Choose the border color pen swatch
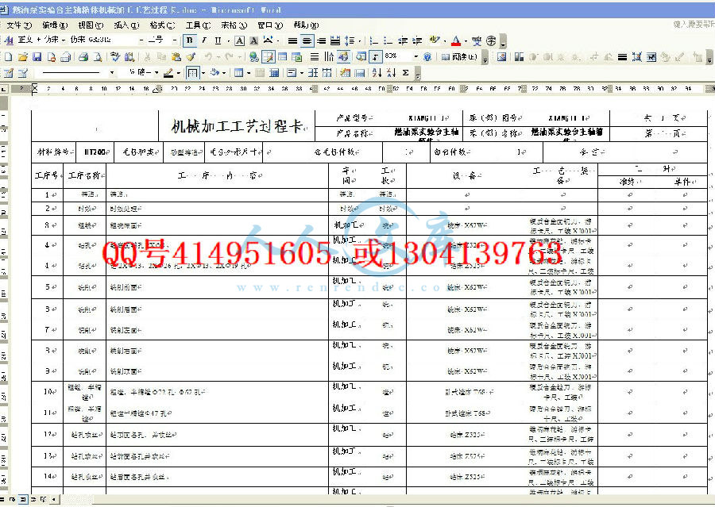This screenshot has width=715, height=507. click(168, 72)
